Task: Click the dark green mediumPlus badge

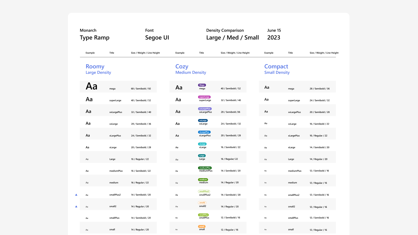Action: pos(205,168)
